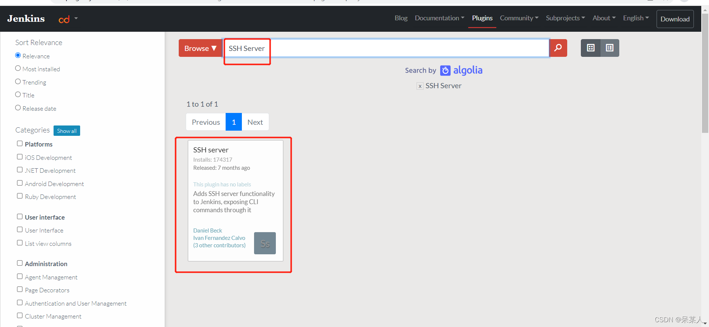Check the User Interface subcategory
709x327 pixels.
[20, 230]
